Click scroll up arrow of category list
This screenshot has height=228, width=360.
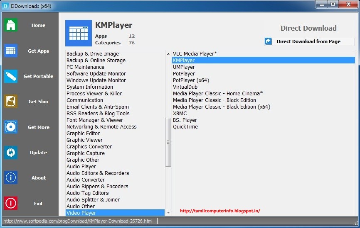coord(168,54)
